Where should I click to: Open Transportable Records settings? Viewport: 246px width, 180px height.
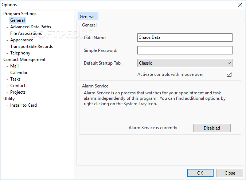(x=32, y=46)
